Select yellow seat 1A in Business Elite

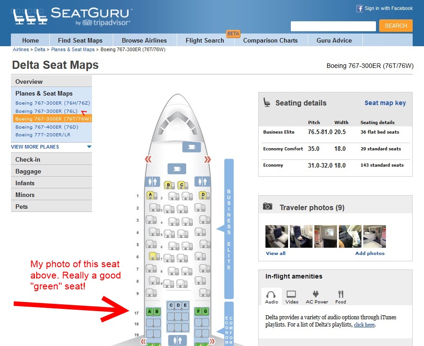[x=150, y=195]
